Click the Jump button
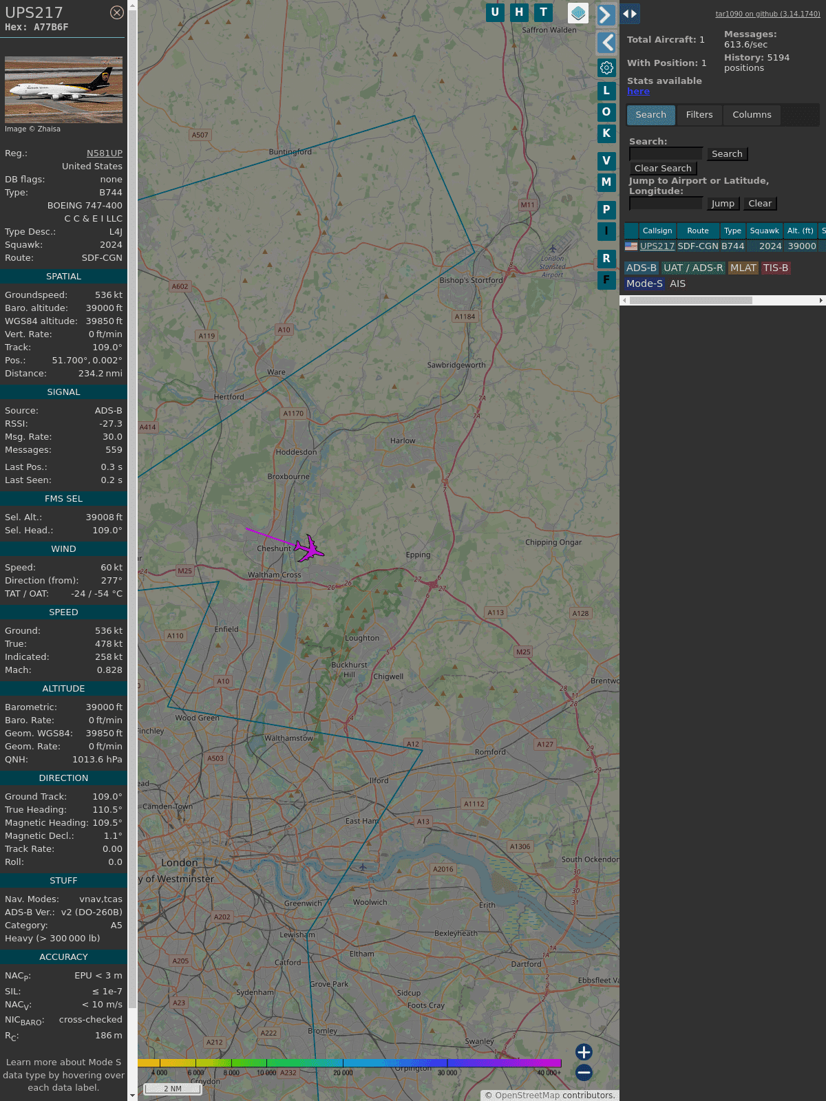The height and width of the screenshot is (1101, 826). tap(723, 204)
